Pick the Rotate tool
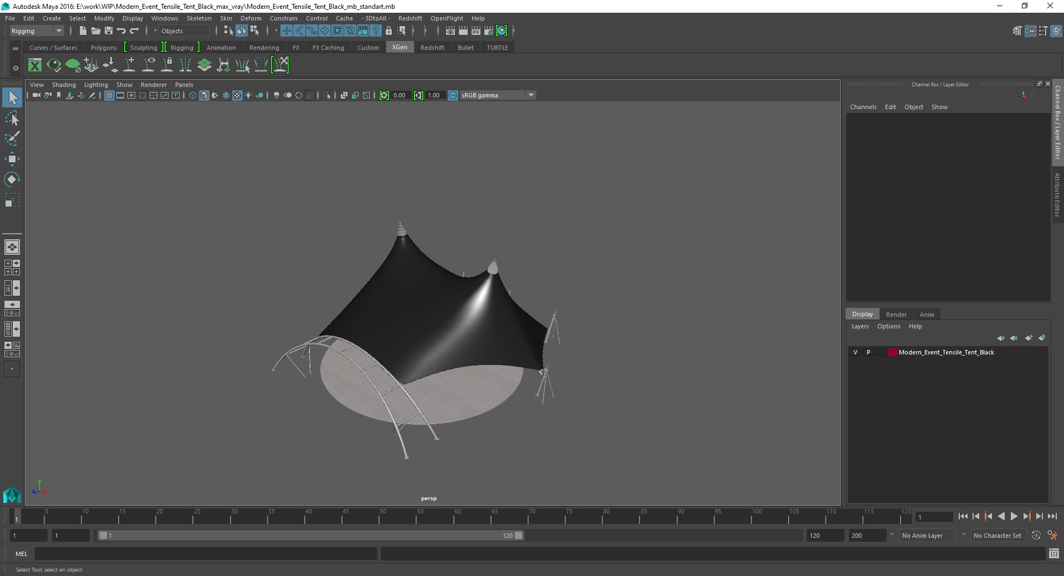 pyautogui.click(x=12, y=179)
